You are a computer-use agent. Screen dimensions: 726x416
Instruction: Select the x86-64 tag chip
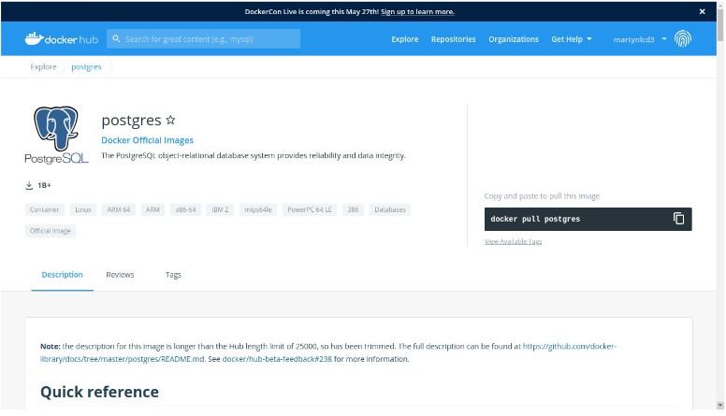pyautogui.click(x=185, y=209)
